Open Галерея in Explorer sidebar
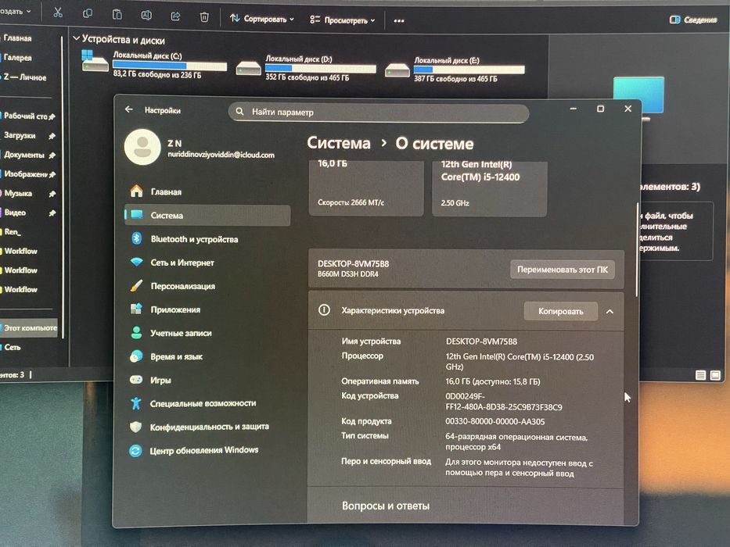 (17, 58)
